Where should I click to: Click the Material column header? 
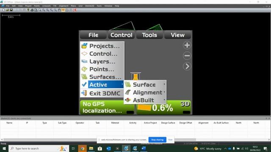click(x=115, y=123)
